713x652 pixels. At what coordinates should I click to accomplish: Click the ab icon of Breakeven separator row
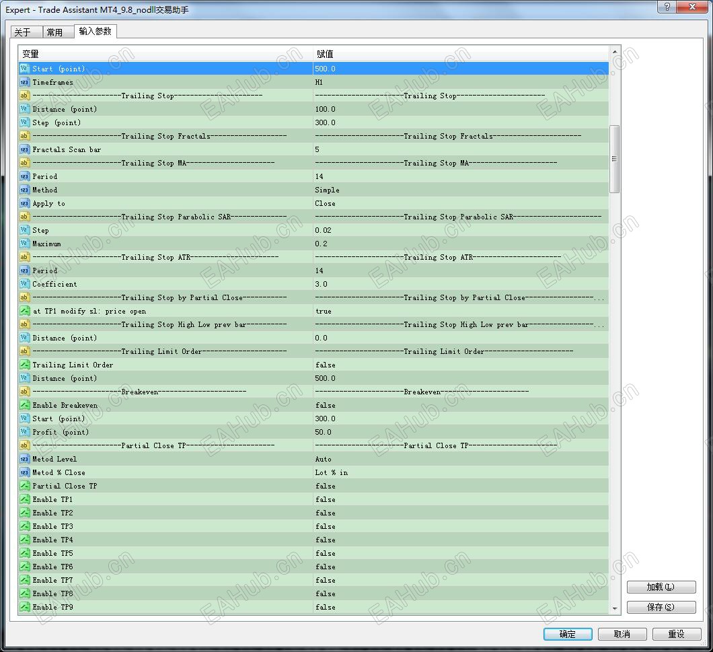tap(25, 392)
